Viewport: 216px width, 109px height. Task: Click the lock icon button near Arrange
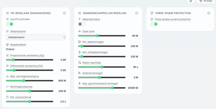(x=191, y=1)
